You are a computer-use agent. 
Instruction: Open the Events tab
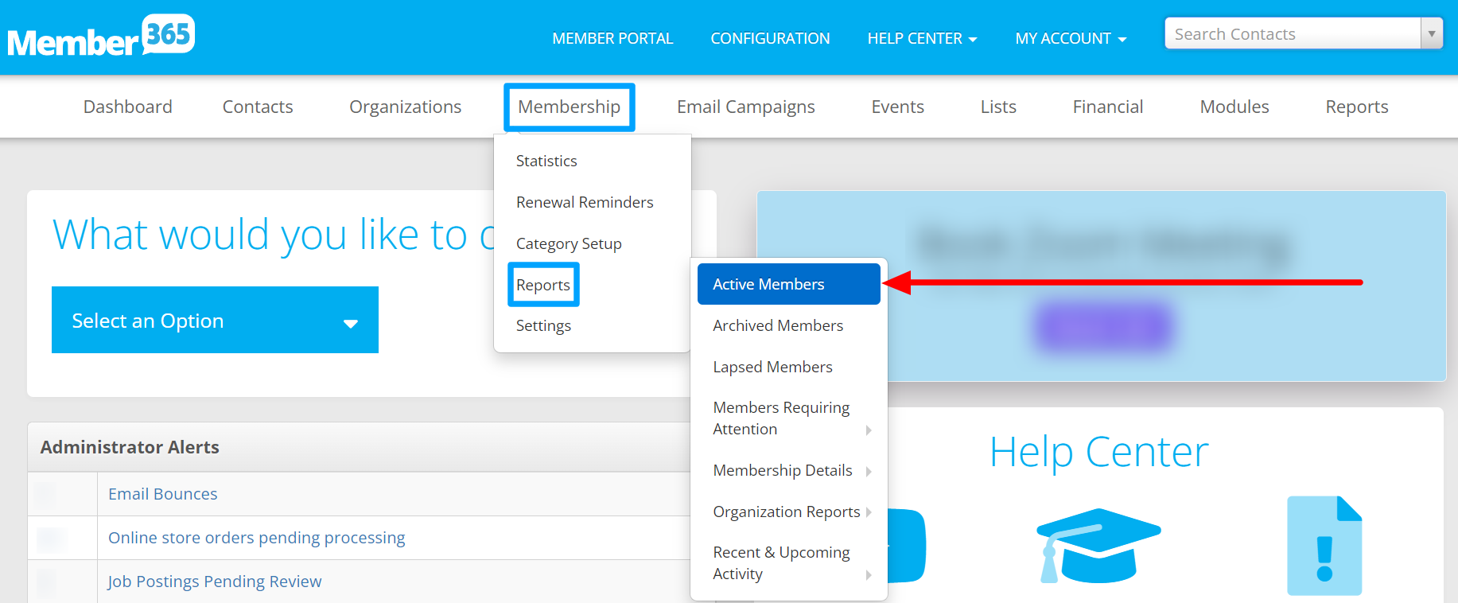coord(898,107)
